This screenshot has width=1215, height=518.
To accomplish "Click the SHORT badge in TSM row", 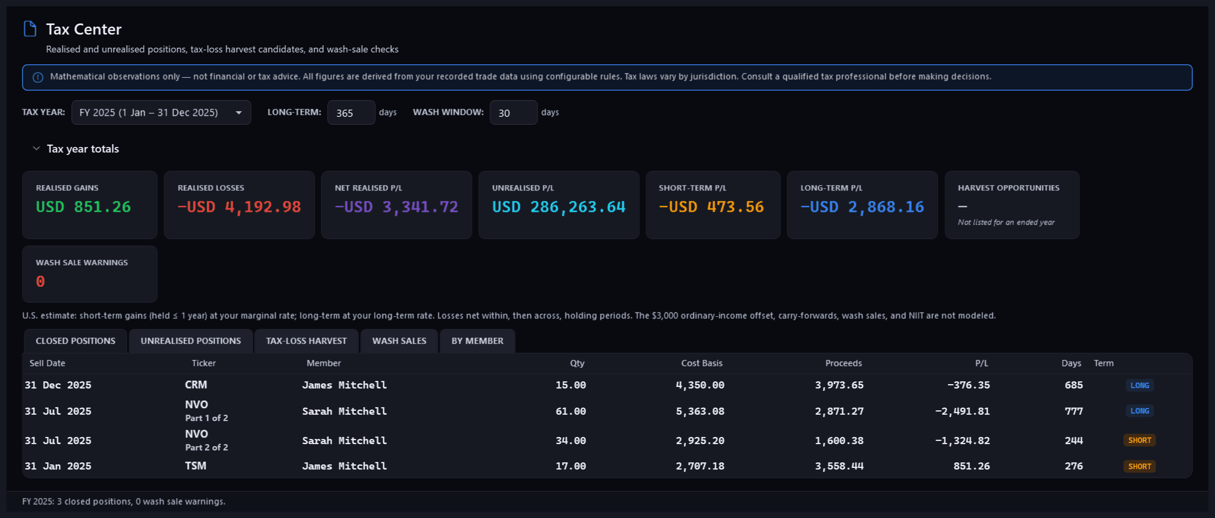I will (1139, 466).
